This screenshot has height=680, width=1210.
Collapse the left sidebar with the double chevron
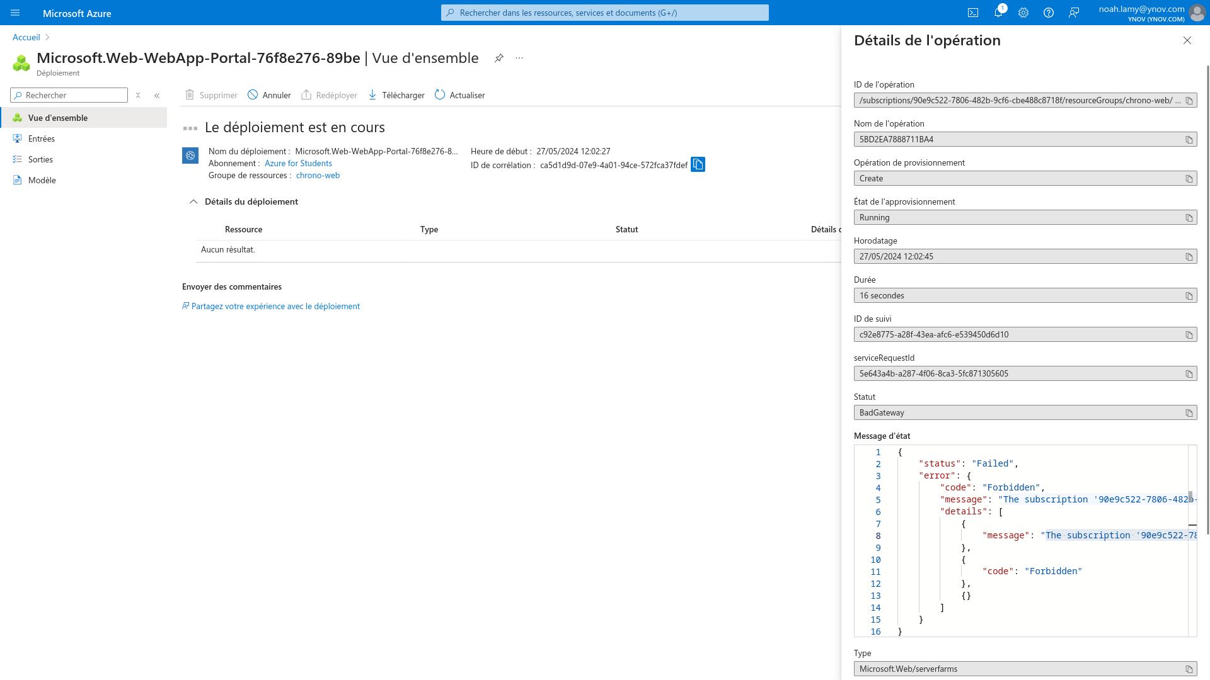(157, 95)
